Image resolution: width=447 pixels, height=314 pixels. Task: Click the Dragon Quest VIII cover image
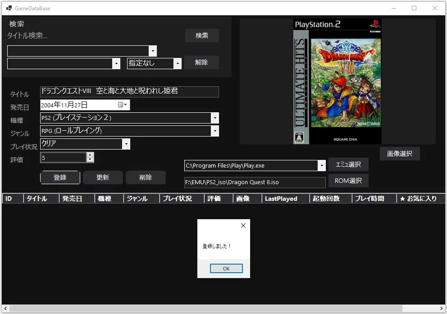[338, 81]
